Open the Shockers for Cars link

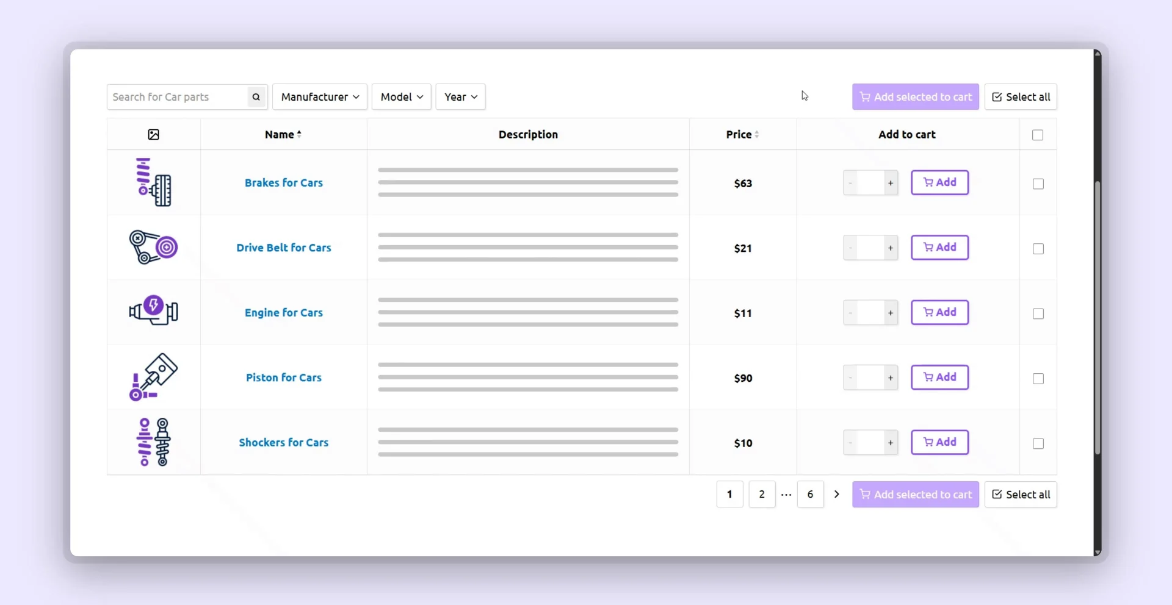284,443
